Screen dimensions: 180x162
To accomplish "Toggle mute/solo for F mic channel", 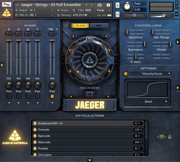I will pyautogui.click(x=38, y=34).
